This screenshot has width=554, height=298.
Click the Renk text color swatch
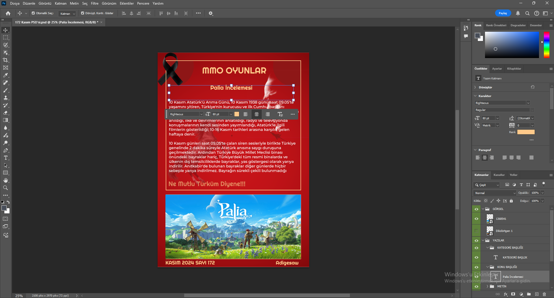click(526, 132)
